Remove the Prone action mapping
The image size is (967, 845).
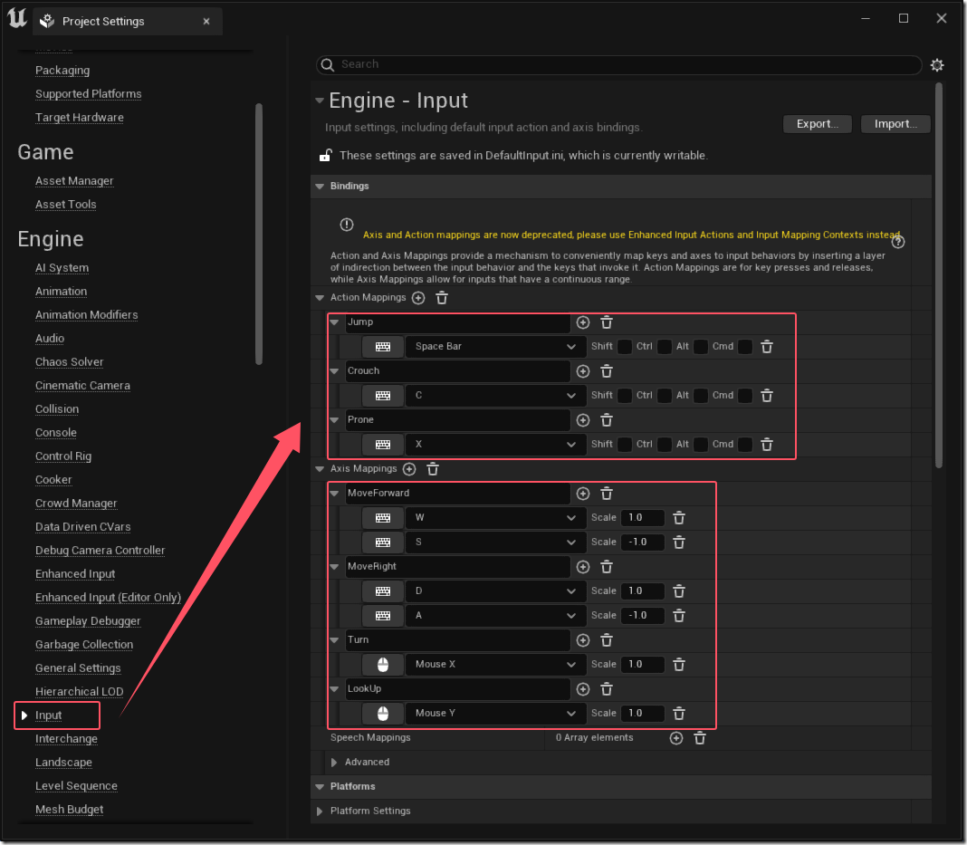[x=607, y=420]
